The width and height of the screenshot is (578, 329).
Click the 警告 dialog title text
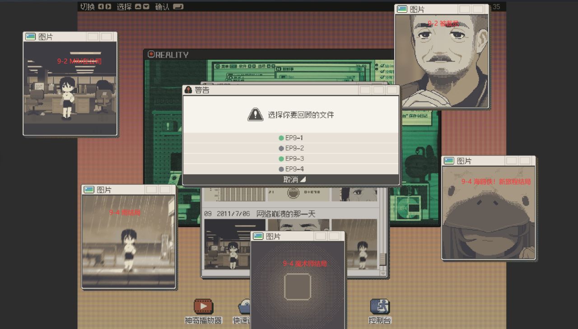point(202,90)
